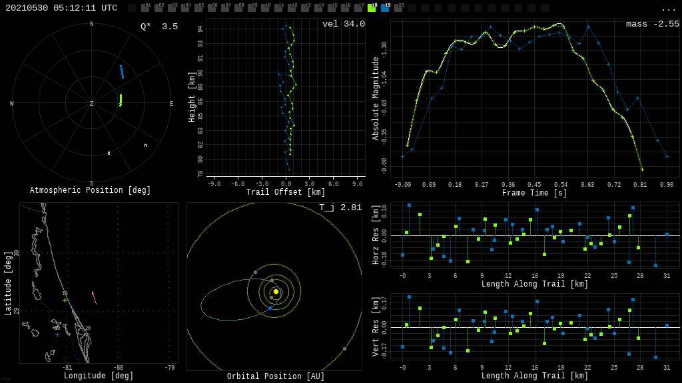This screenshot has height=383, width=682.
Task: Click the UTC timestamp at top left
Action: tap(61, 8)
